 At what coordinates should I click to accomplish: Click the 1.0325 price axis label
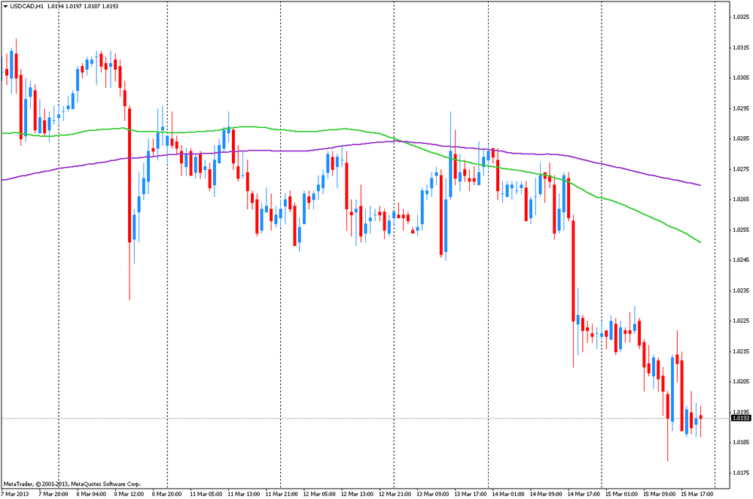tap(739, 17)
